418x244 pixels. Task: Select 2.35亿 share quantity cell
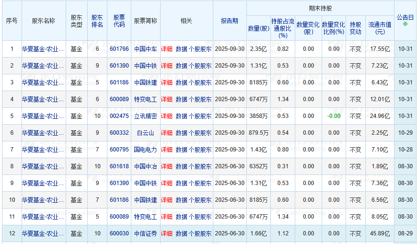tap(258, 49)
